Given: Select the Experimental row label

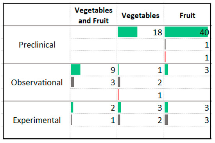Looking at the screenshot, I should coord(37,120).
